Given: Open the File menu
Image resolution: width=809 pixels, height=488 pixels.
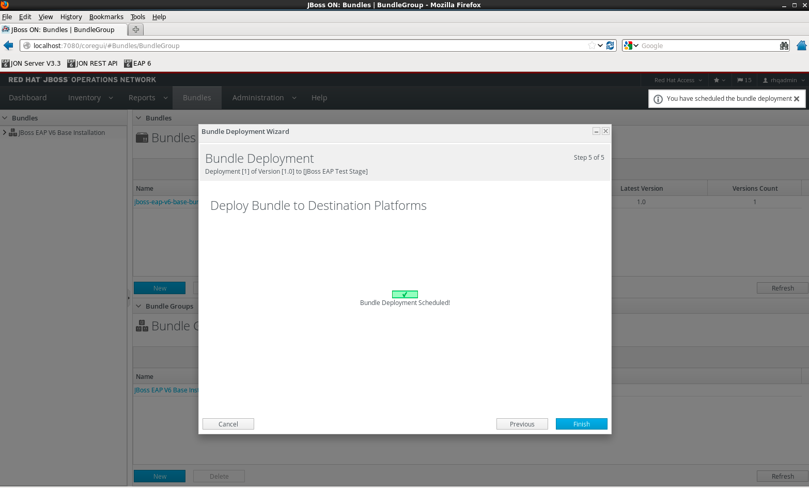Looking at the screenshot, I should 7,17.
